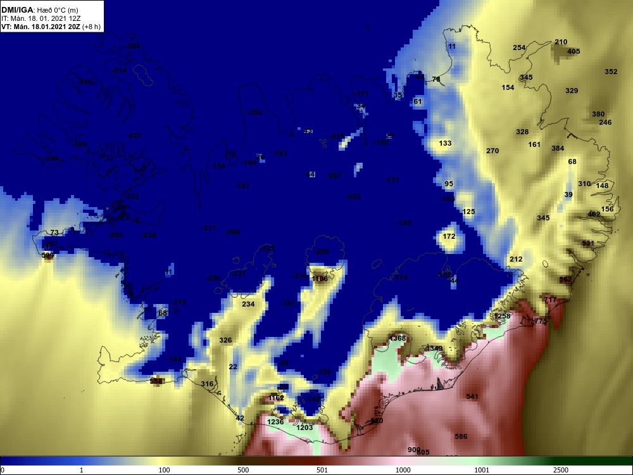Click the -322 map value
This screenshot has height=475, width=633.
(132, 196)
